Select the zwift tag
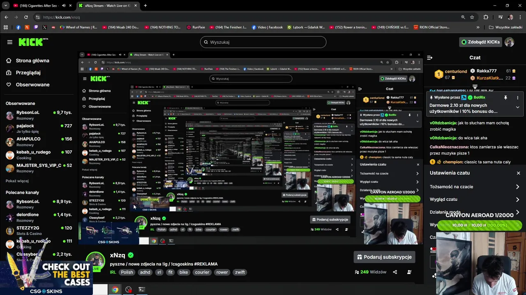This screenshot has width=526, height=295. (240, 272)
